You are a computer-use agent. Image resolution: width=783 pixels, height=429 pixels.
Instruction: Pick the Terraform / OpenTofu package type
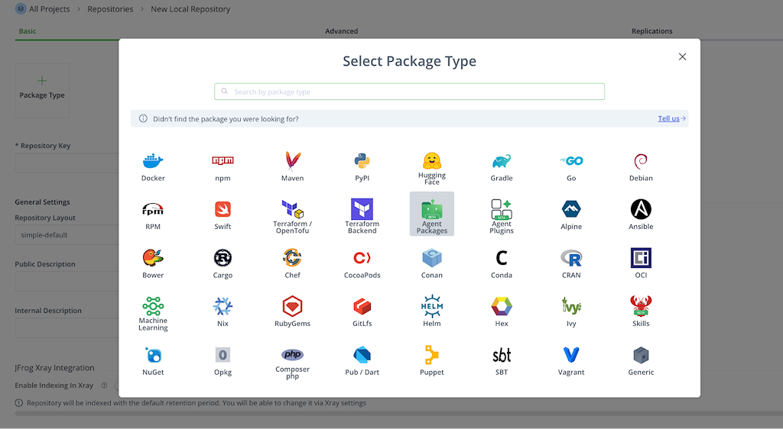(292, 215)
